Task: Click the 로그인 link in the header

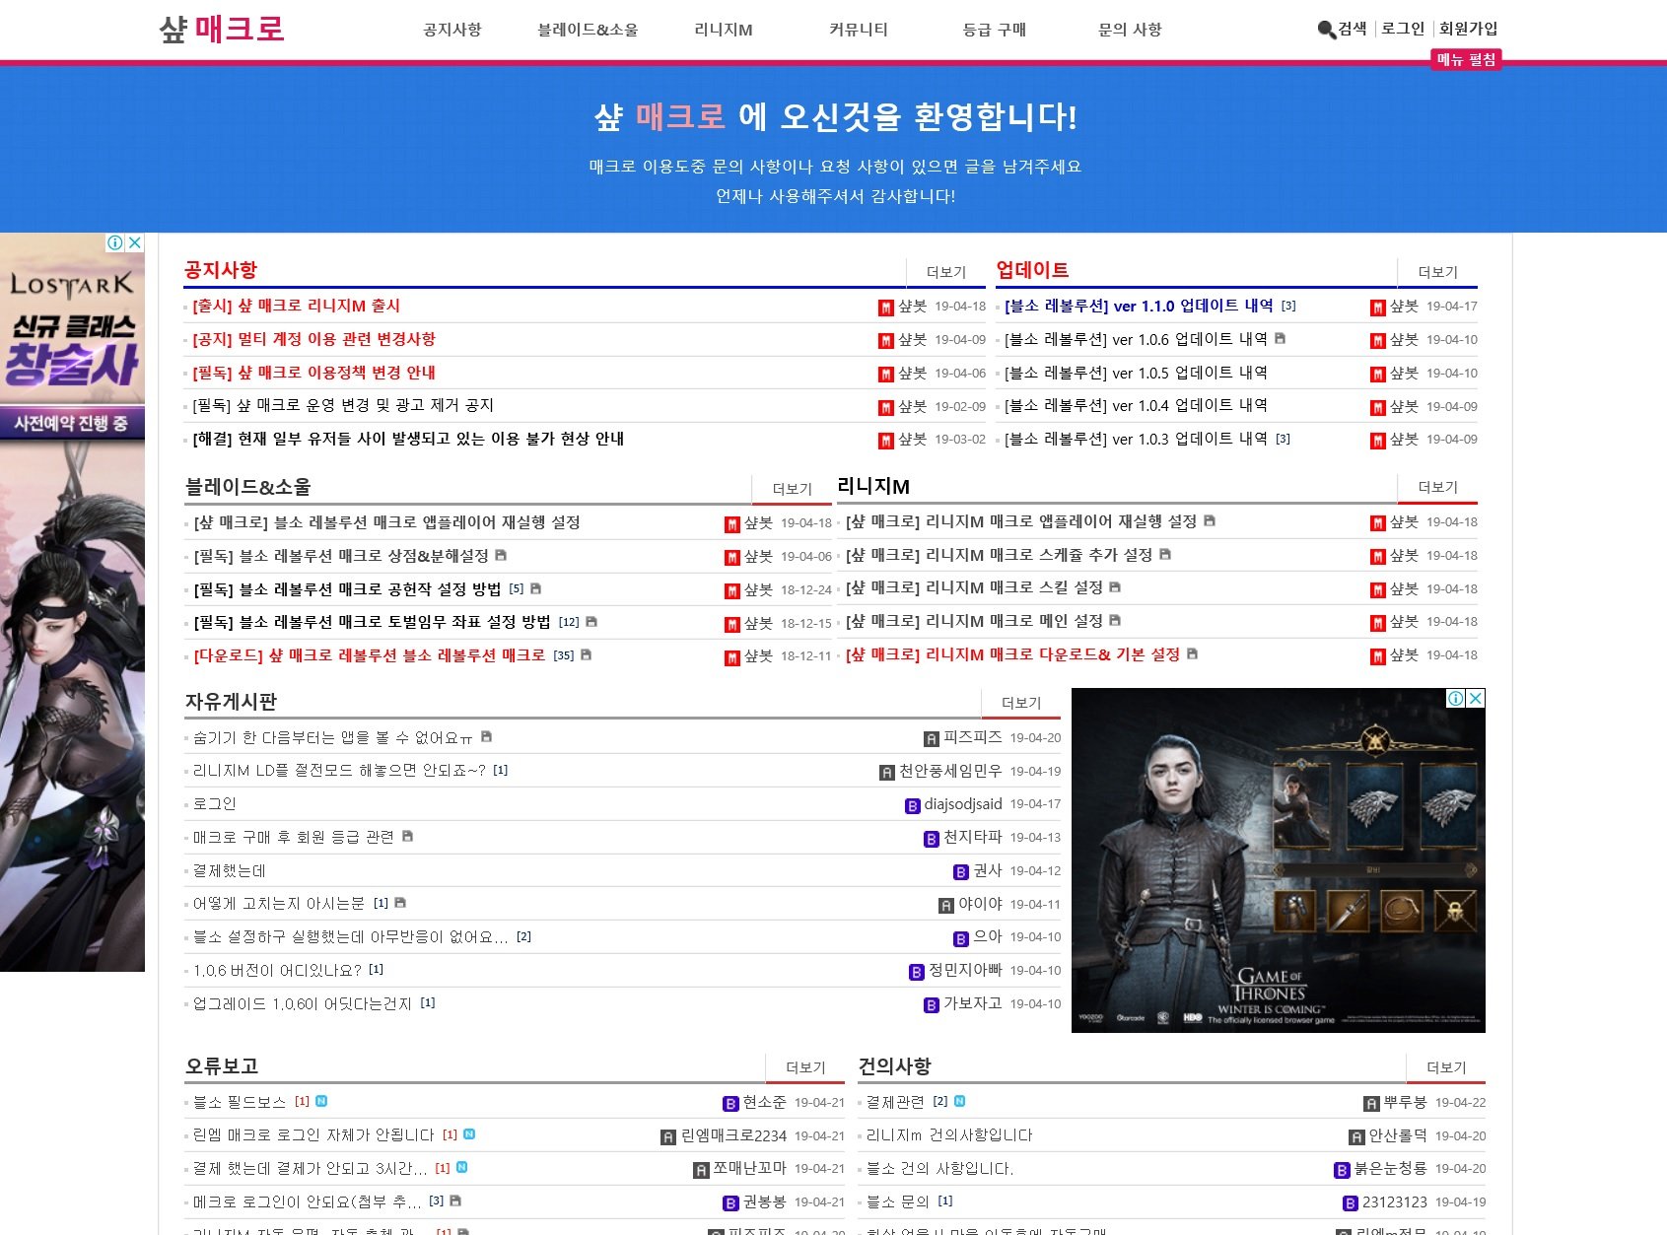Action: tap(1403, 29)
